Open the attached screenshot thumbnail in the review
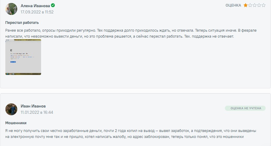Image resolution: width=271 pixels, height=146 pixels. 23,57
